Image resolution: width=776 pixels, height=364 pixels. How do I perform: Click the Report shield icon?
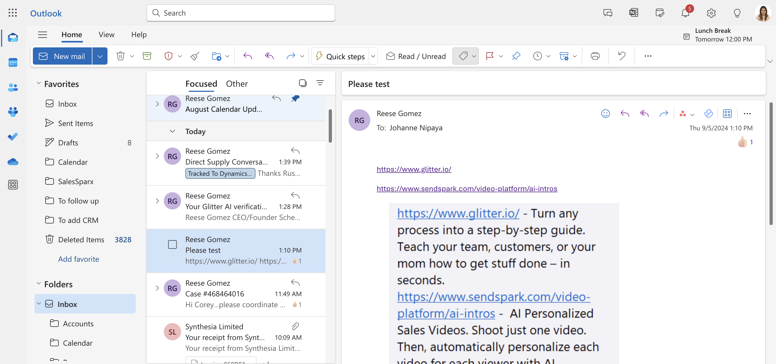(x=168, y=56)
